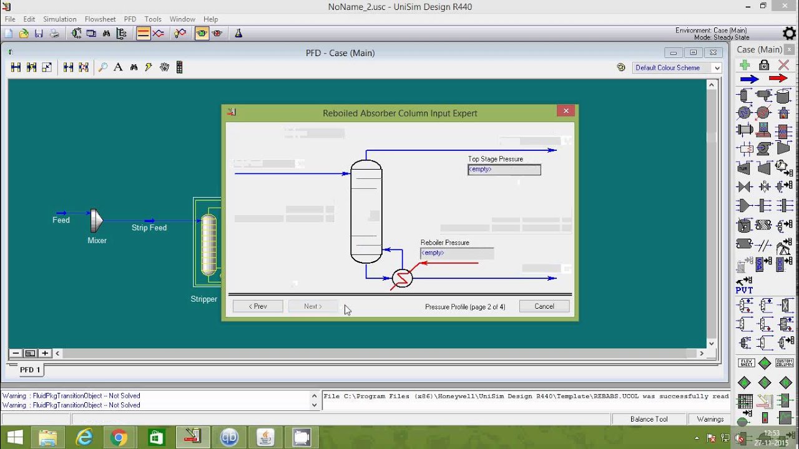Choose the TUR turbine expander icon
This screenshot has height=449, width=799.
click(743, 168)
